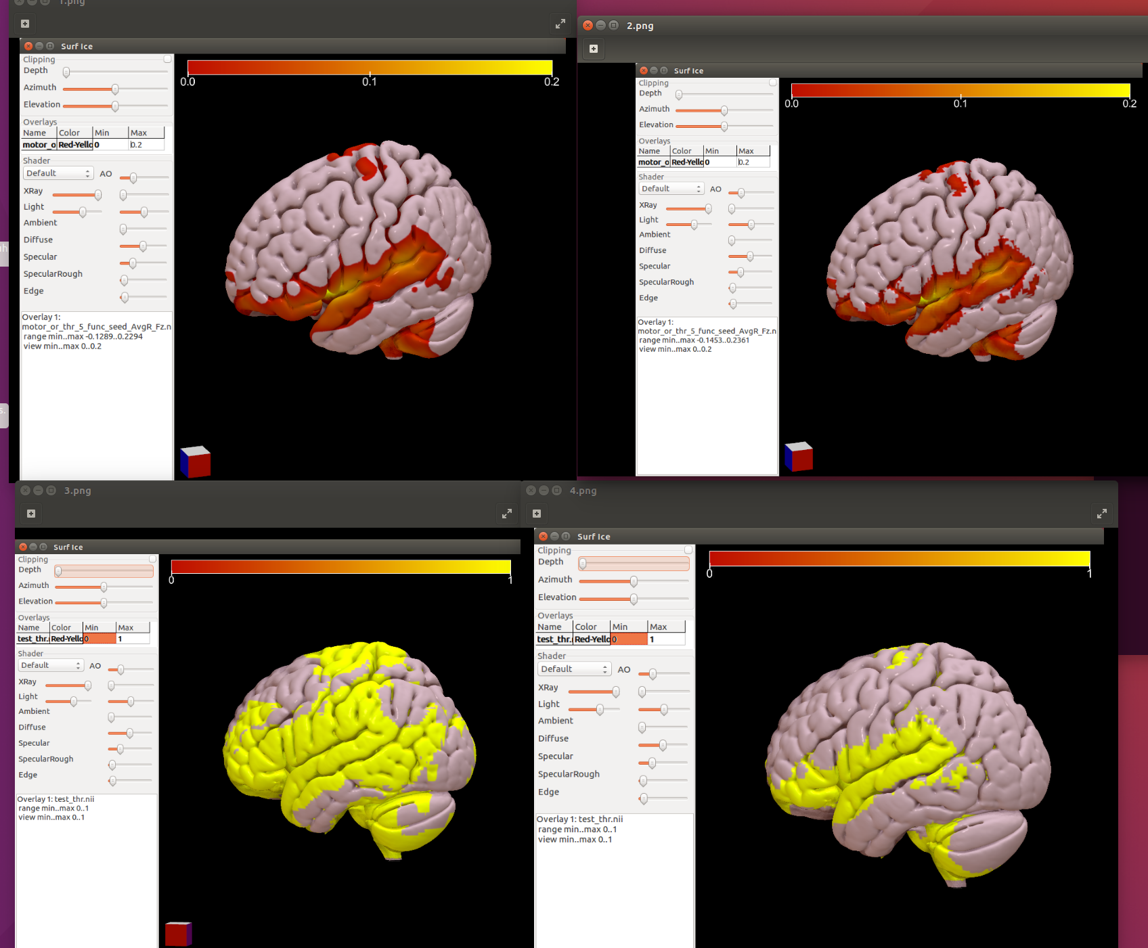Click the plus icon in 1.png toolbar

(x=25, y=24)
